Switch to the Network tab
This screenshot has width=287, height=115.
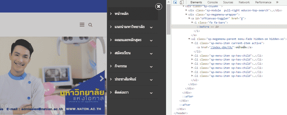(x=244, y=2)
